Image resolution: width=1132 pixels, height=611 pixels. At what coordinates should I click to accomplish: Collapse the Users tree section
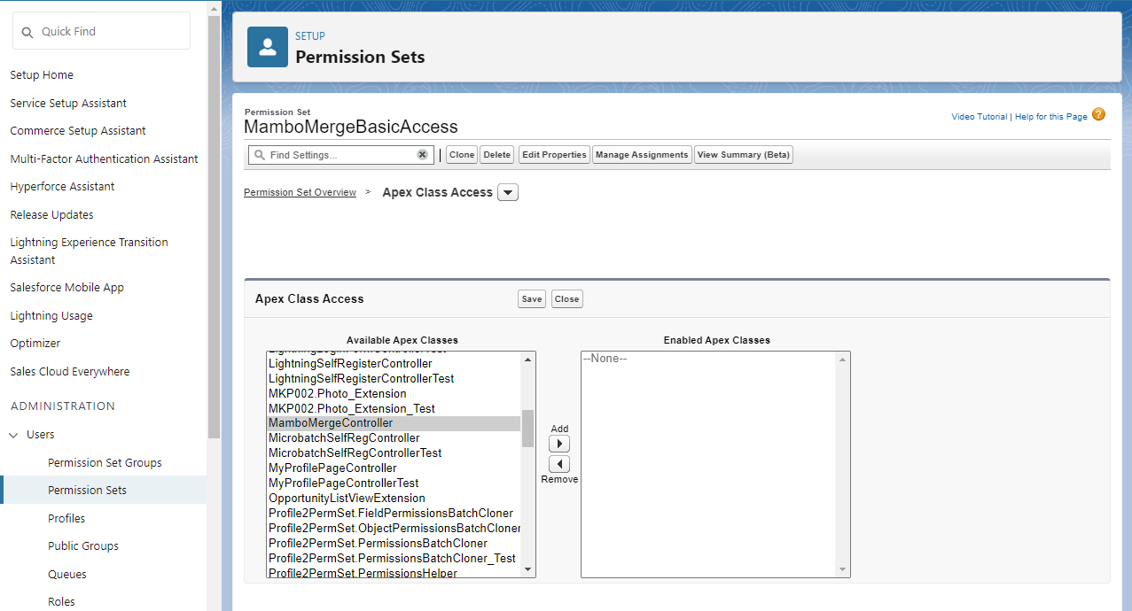coord(14,435)
